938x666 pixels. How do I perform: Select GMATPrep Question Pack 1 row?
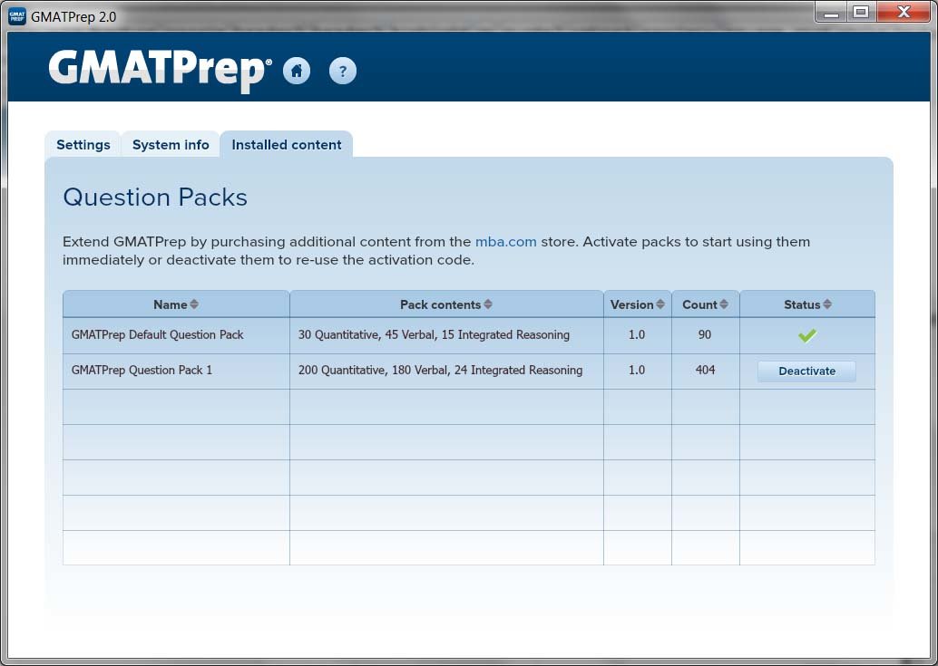tap(142, 371)
